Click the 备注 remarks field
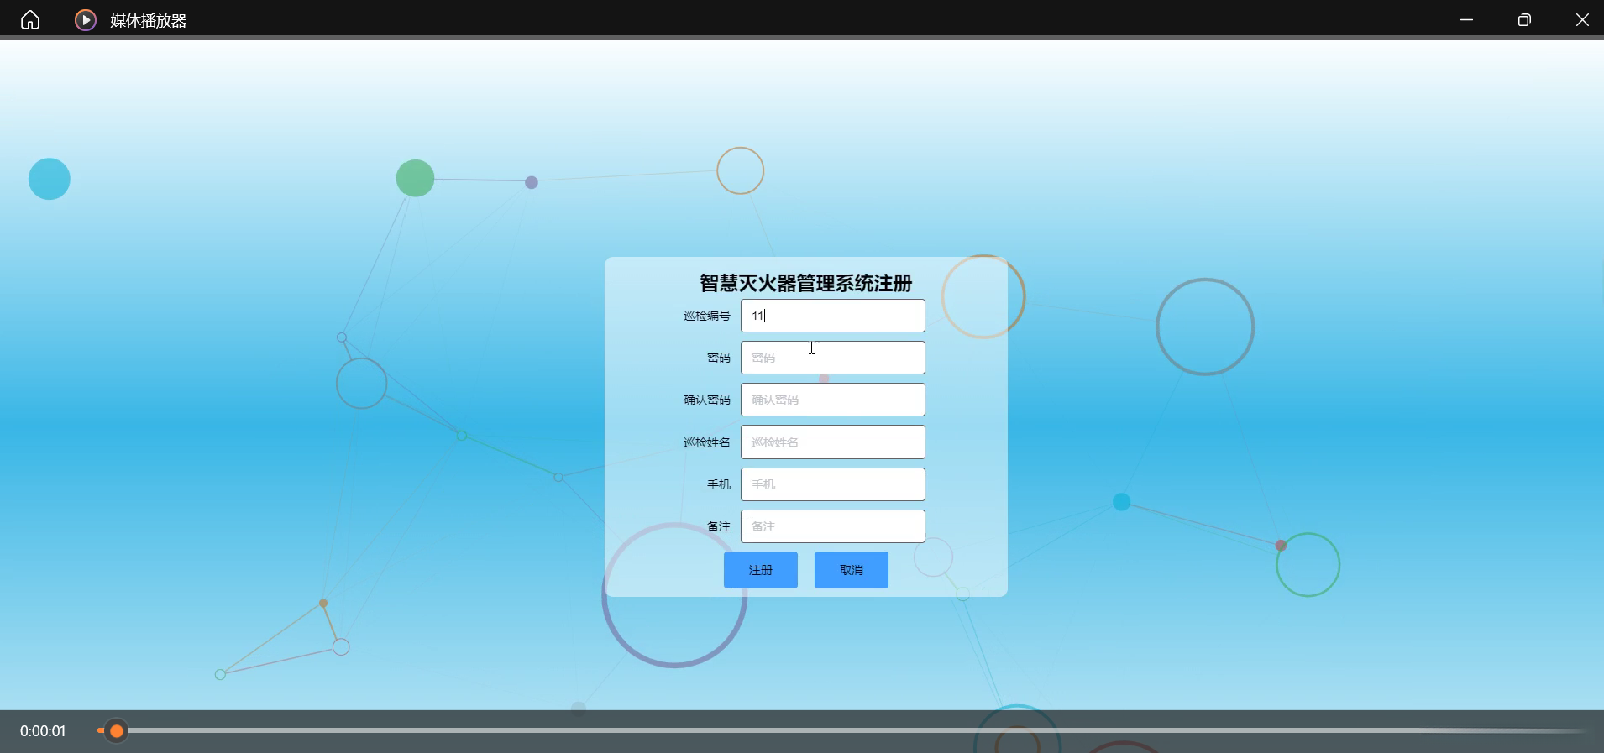1604x753 pixels. [832, 526]
